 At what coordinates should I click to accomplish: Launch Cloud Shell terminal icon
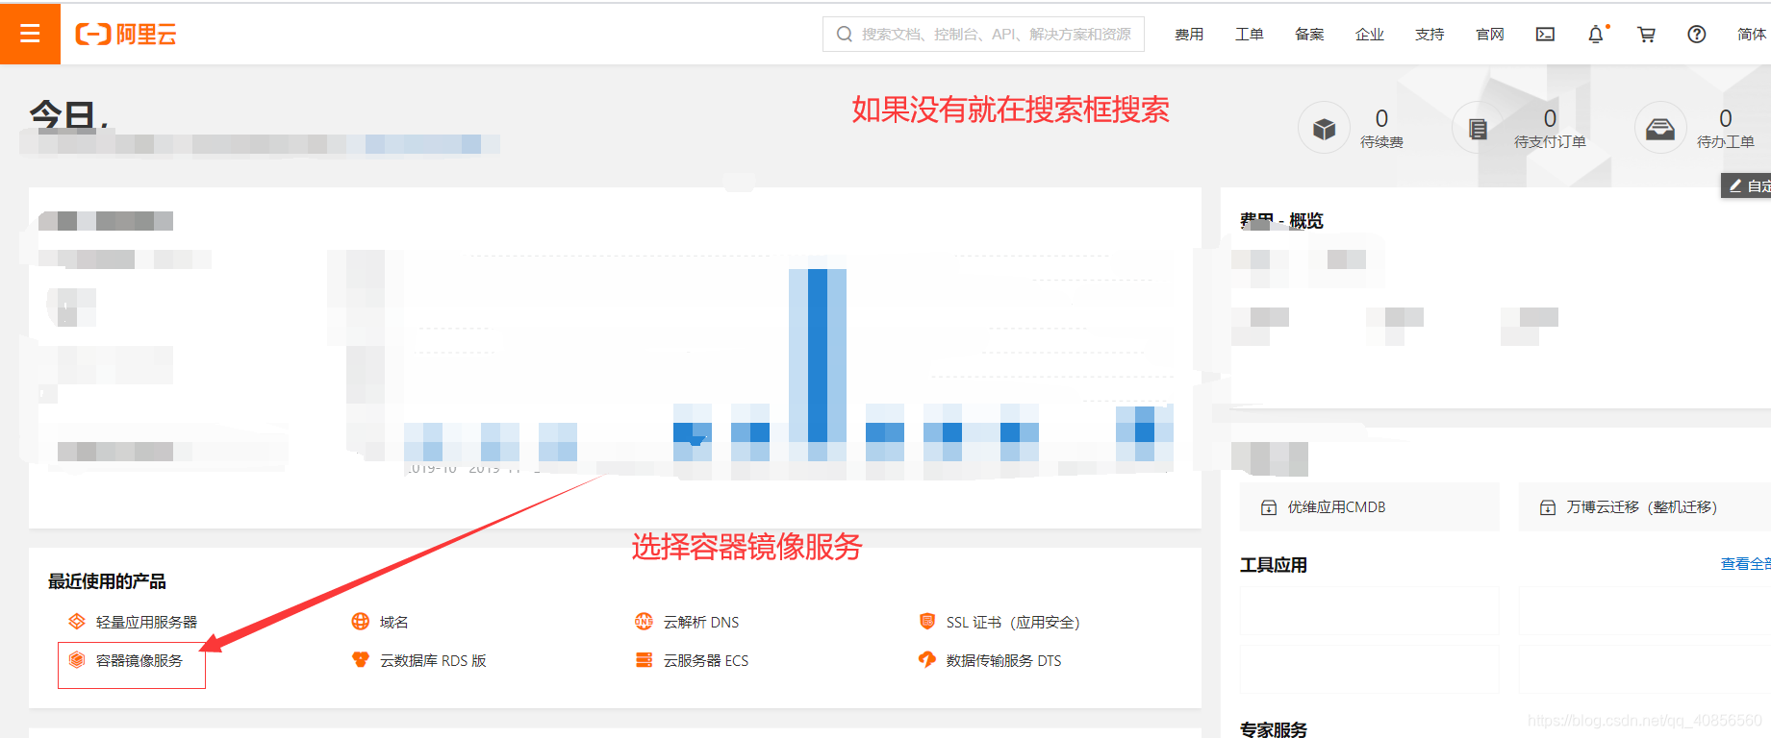(1545, 35)
